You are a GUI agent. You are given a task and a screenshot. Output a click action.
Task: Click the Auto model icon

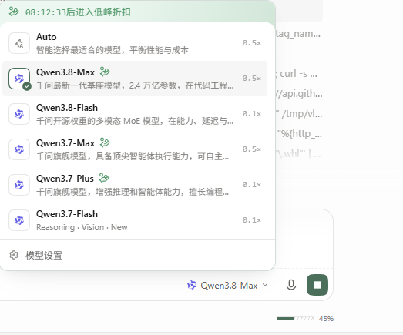19,43
